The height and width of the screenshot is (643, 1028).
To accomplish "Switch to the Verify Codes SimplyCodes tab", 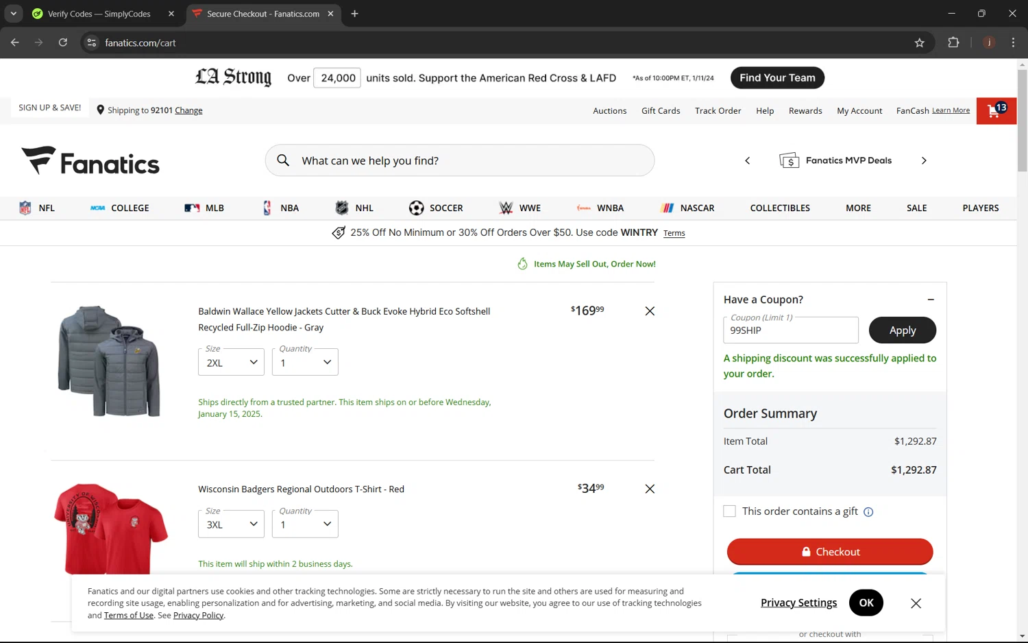I will [x=99, y=14].
